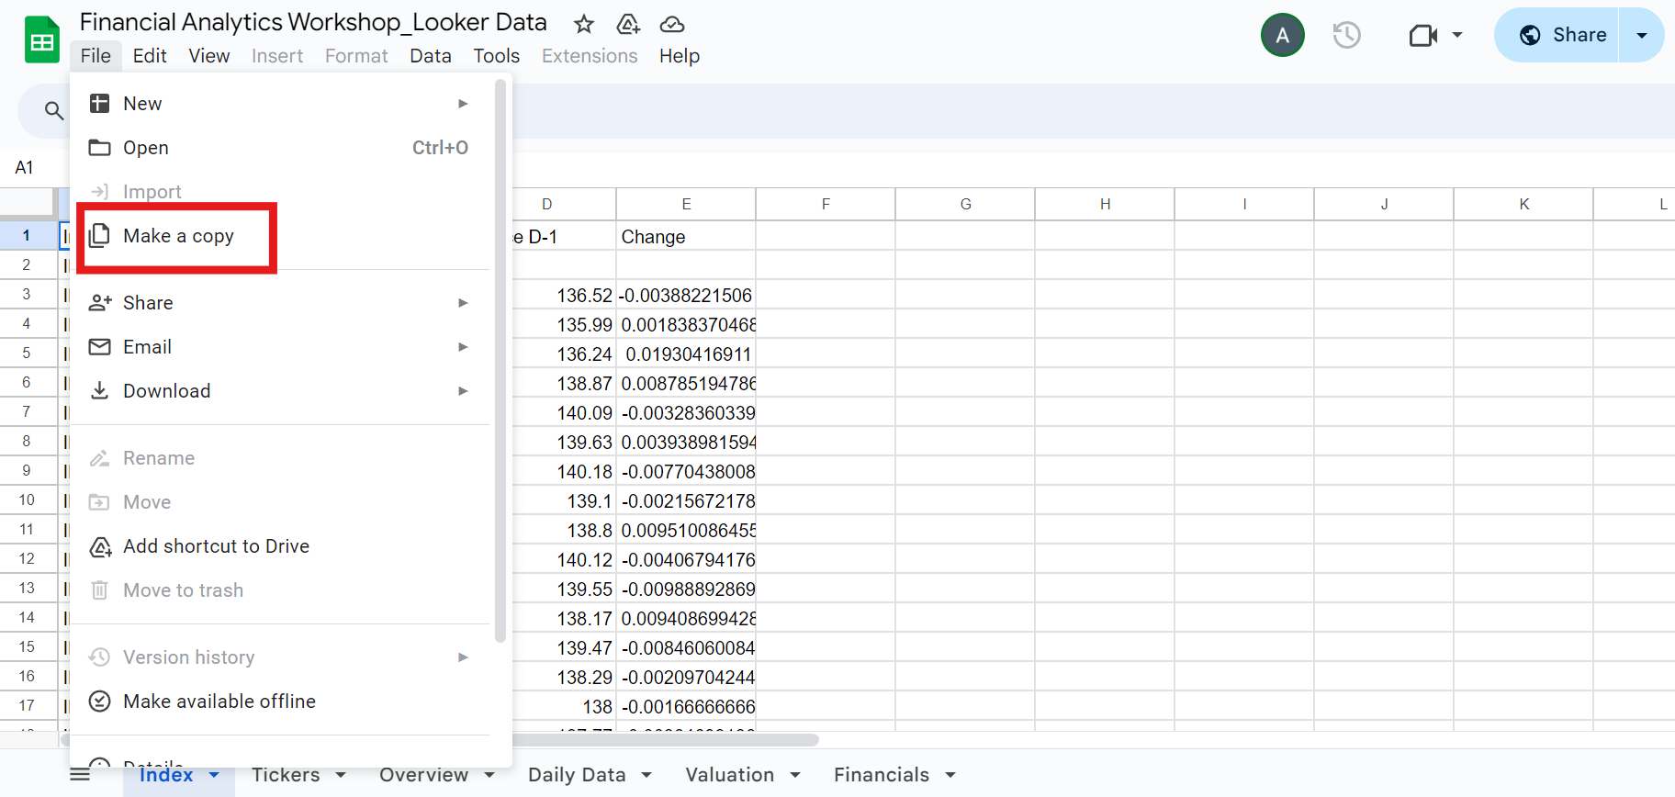Open camera meeting options arrow
This screenshot has height=797, width=1675.
pos(1457,36)
